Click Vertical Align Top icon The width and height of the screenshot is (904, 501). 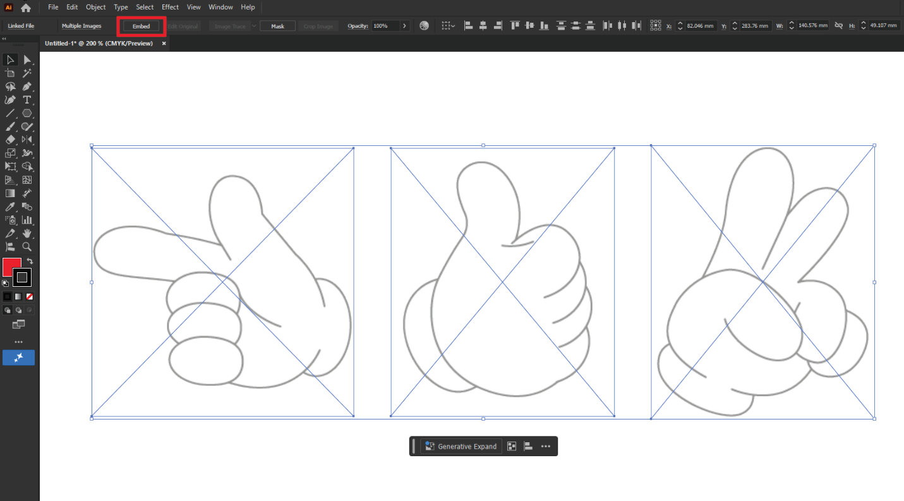click(515, 26)
